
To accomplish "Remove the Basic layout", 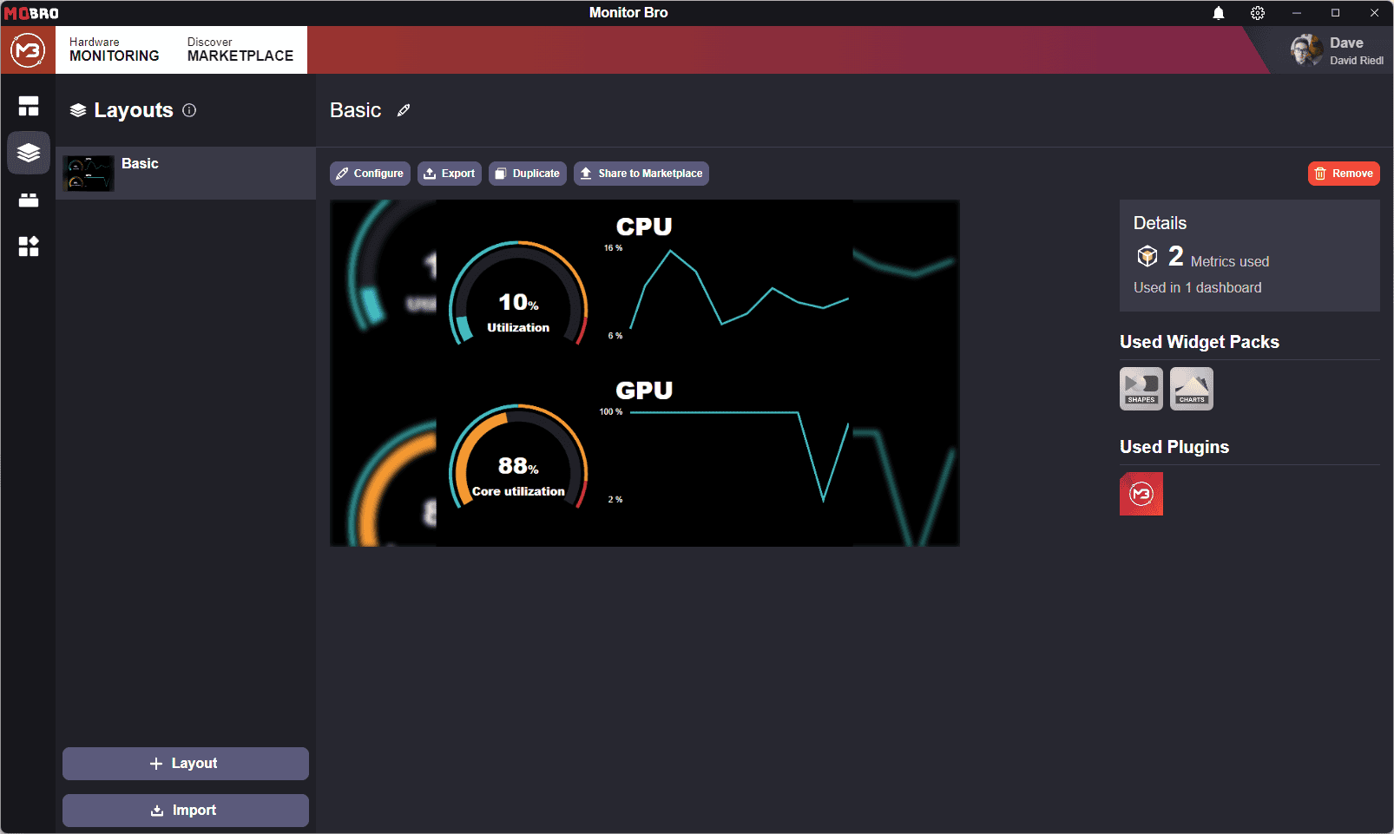I will tap(1344, 174).
